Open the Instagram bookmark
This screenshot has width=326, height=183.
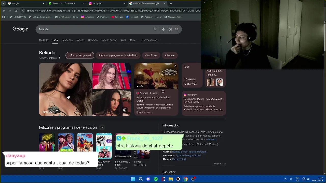88,17
